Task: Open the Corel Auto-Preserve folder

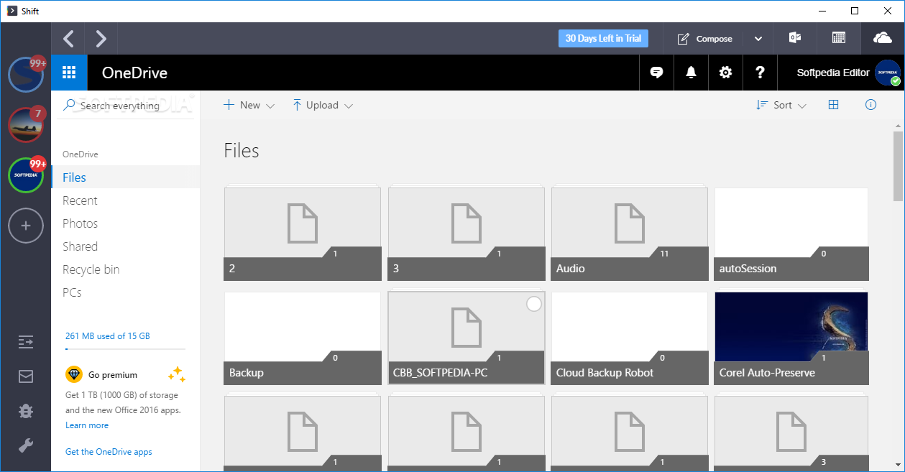Action: (791, 338)
